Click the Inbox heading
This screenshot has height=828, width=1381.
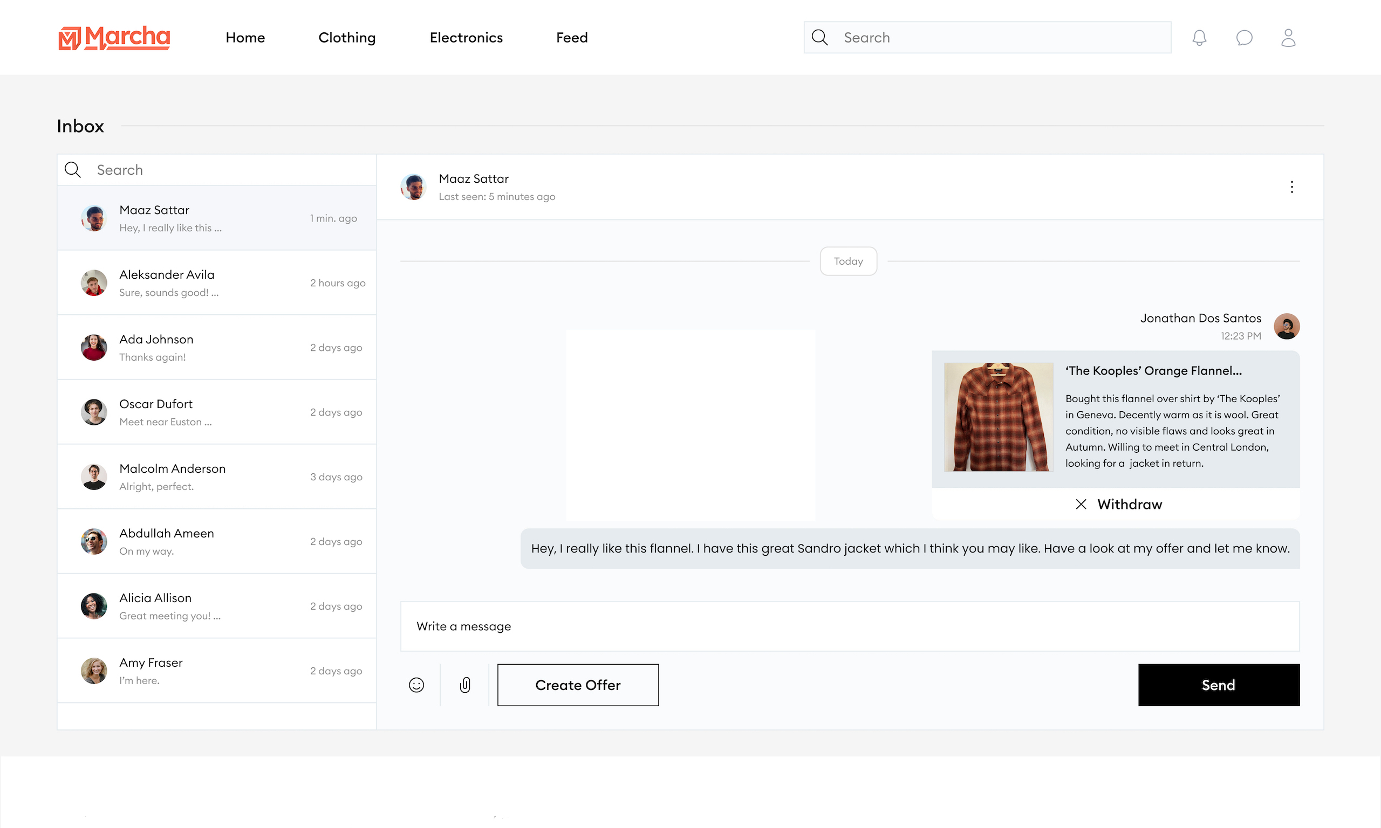click(x=80, y=126)
